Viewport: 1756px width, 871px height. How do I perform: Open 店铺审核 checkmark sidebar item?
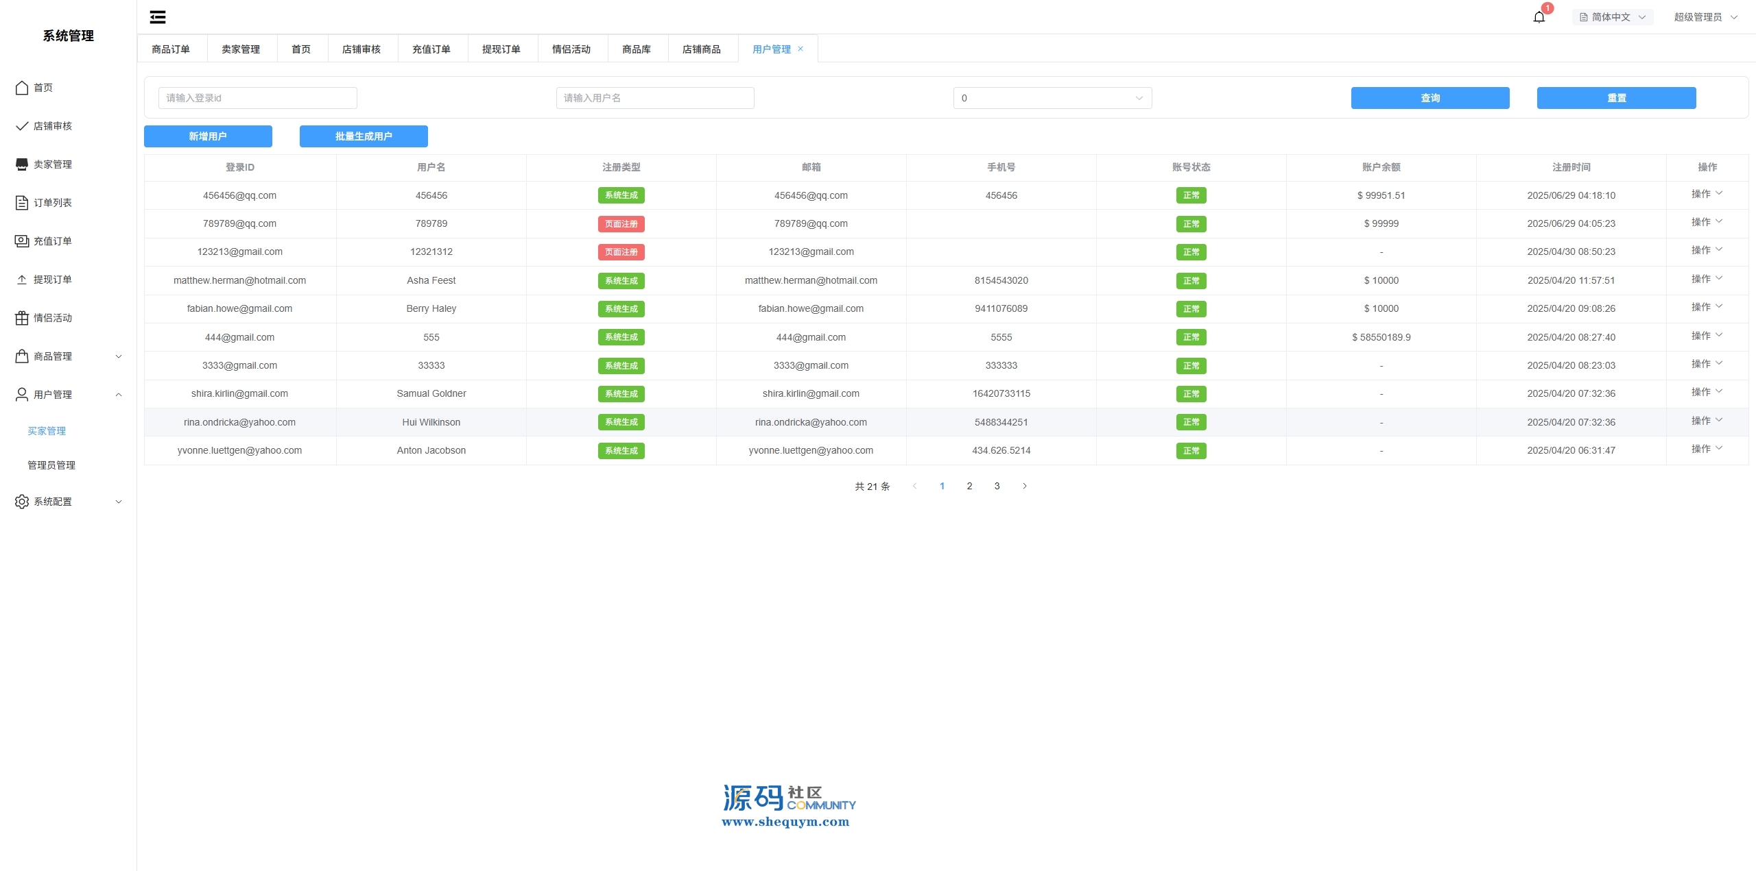pos(22,126)
